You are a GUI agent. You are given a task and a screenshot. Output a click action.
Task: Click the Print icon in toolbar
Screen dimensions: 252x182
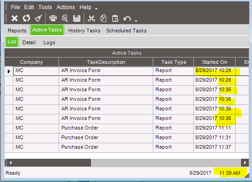coord(53,18)
